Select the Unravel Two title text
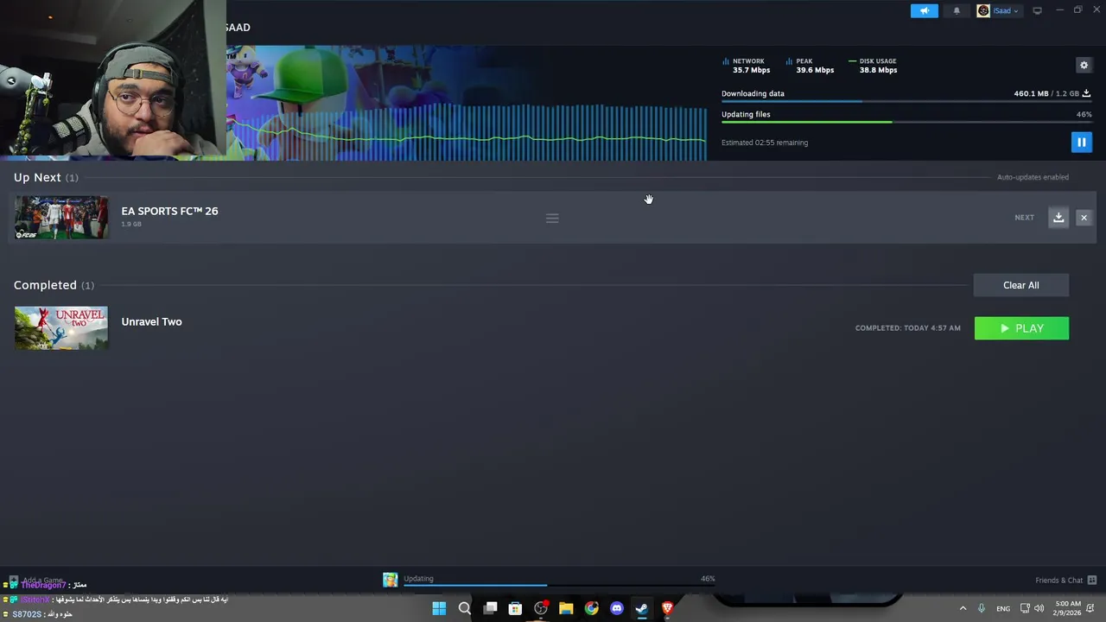Screen dimensions: 1106x622 (151, 321)
